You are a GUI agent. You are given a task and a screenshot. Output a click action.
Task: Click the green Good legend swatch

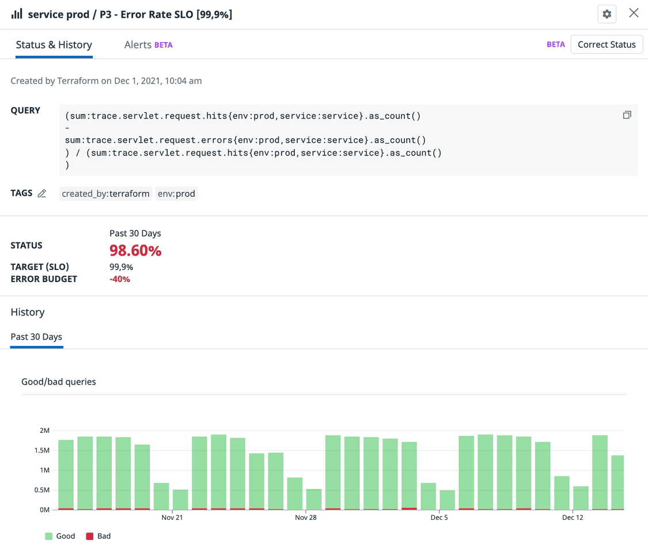coord(49,536)
